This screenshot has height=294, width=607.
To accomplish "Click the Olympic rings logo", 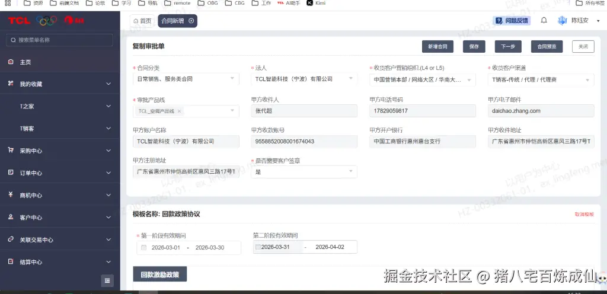I will click(46, 21).
